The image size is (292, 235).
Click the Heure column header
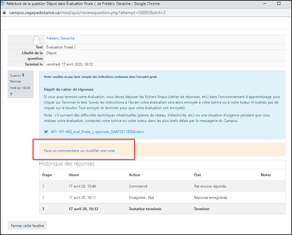click(74, 175)
